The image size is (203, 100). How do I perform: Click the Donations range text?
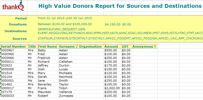point(65,24)
